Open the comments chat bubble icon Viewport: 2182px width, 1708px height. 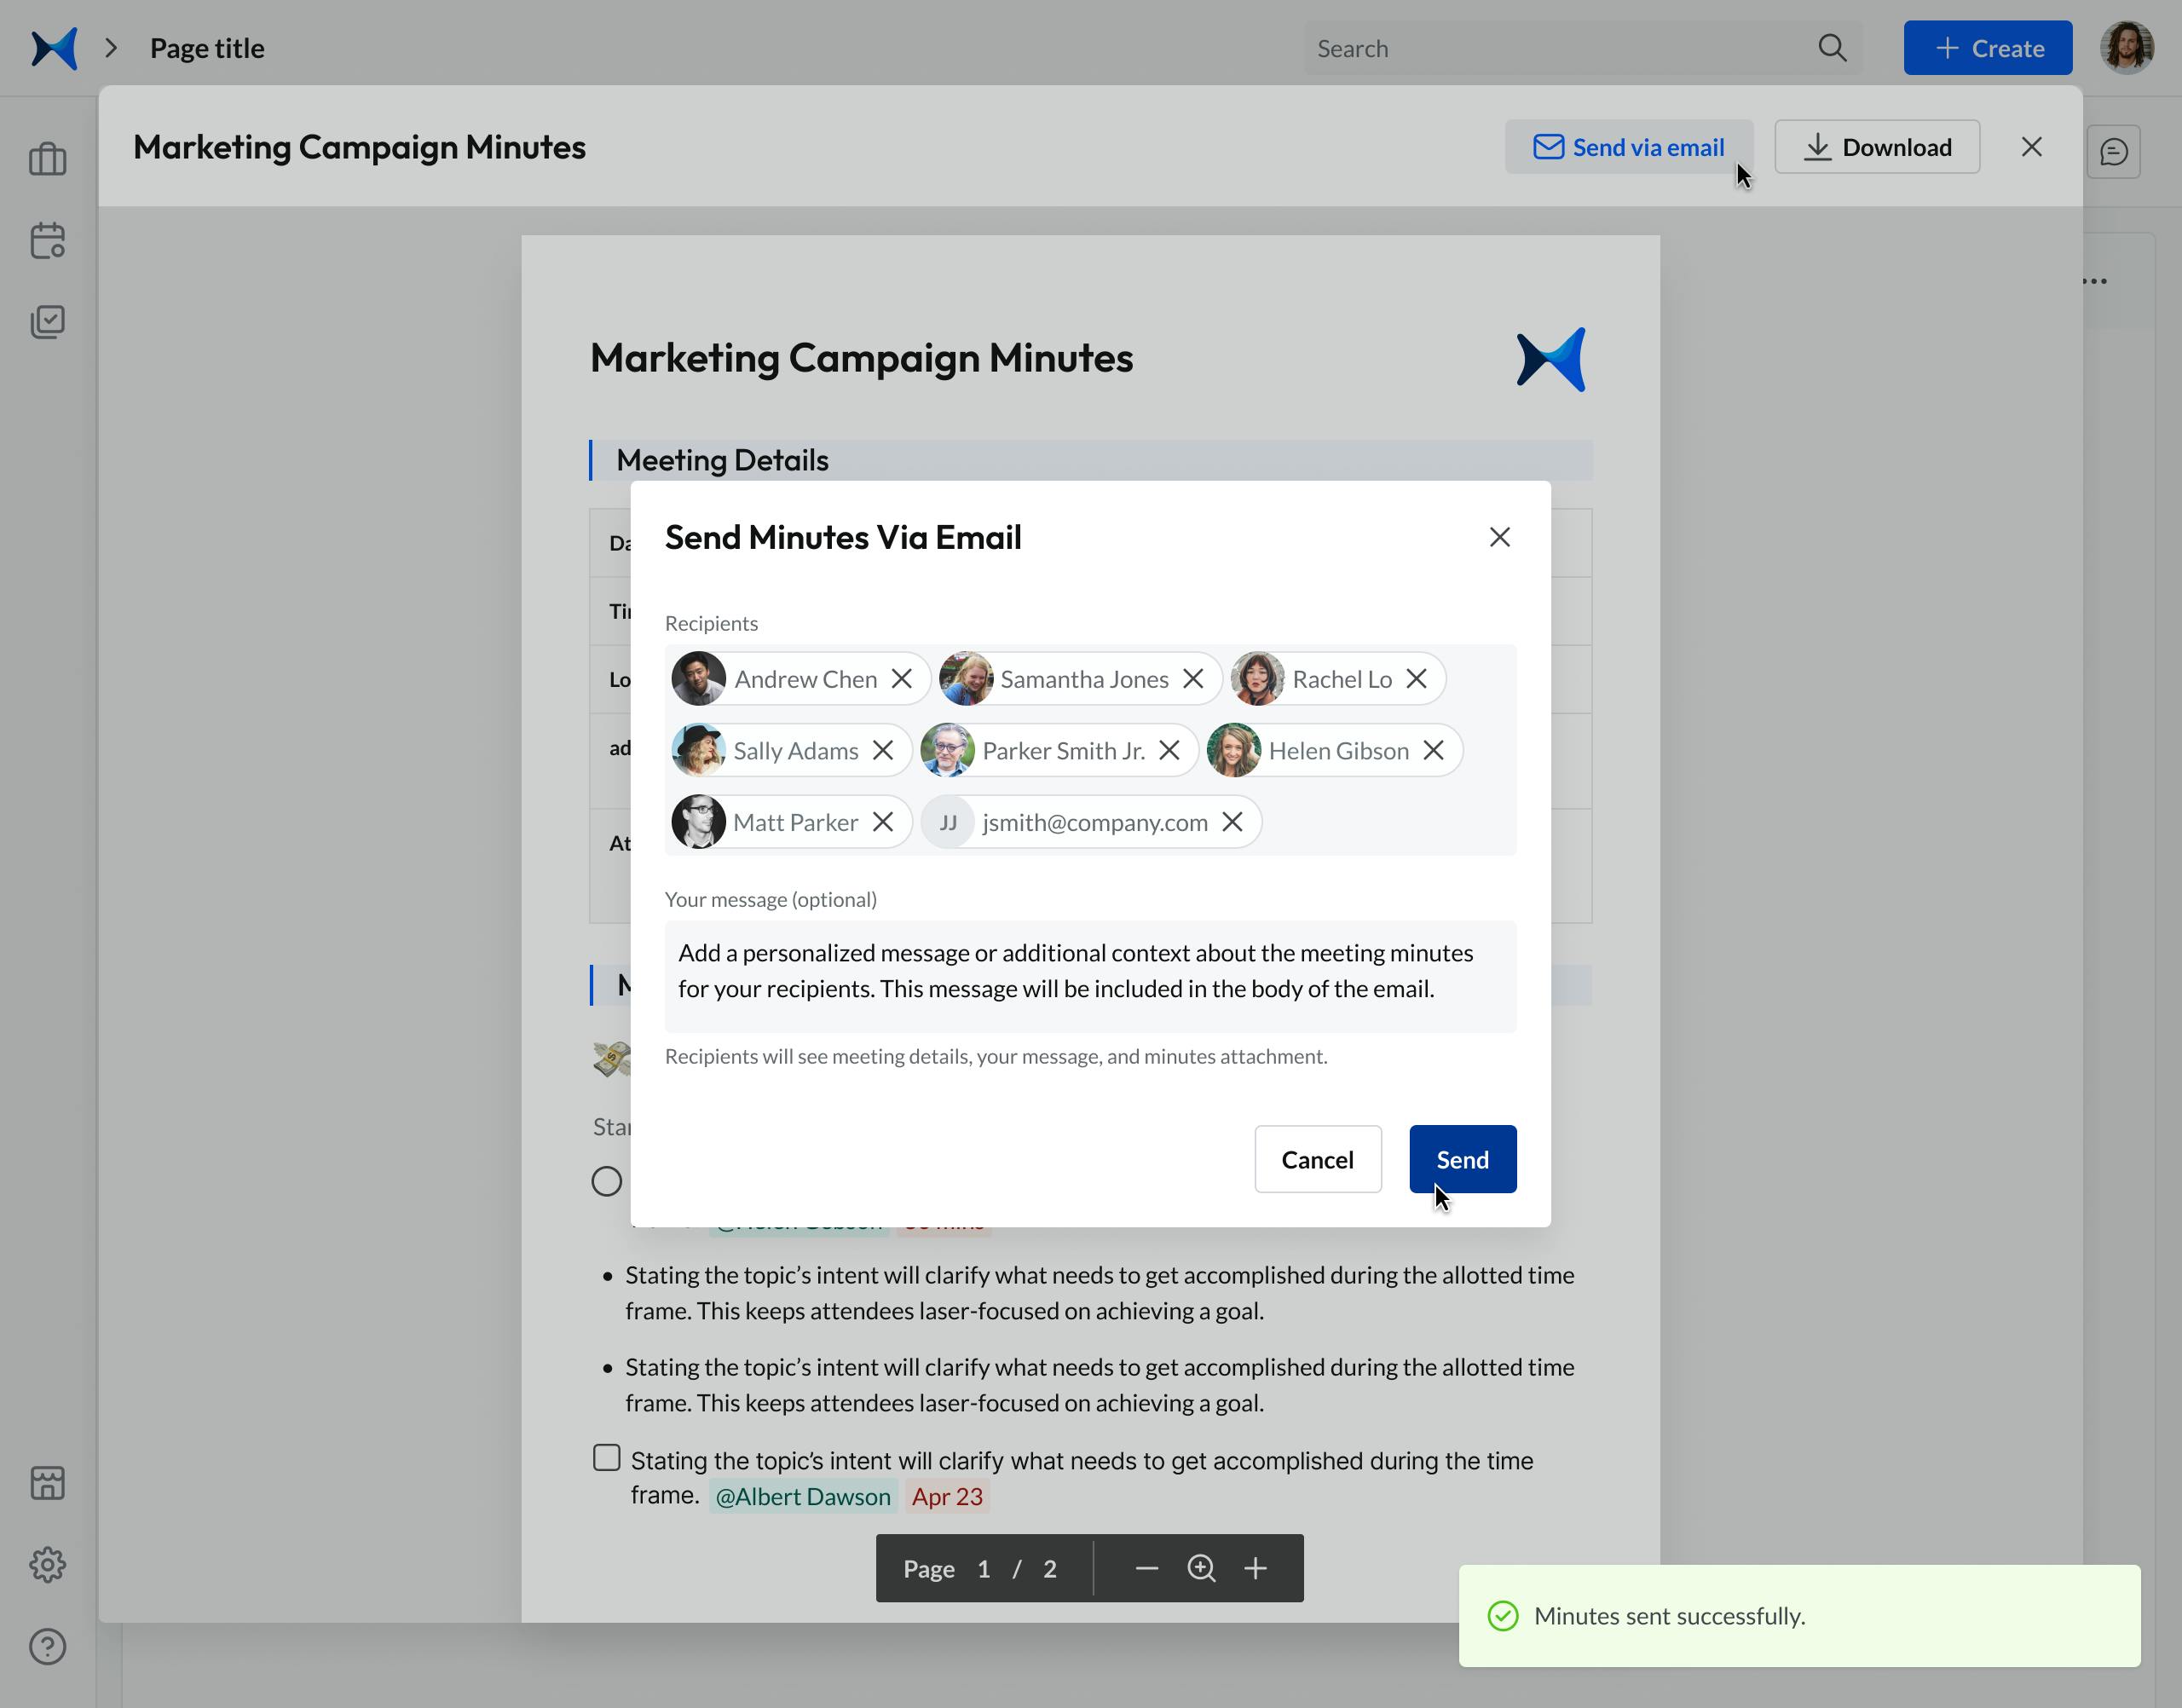(2113, 152)
